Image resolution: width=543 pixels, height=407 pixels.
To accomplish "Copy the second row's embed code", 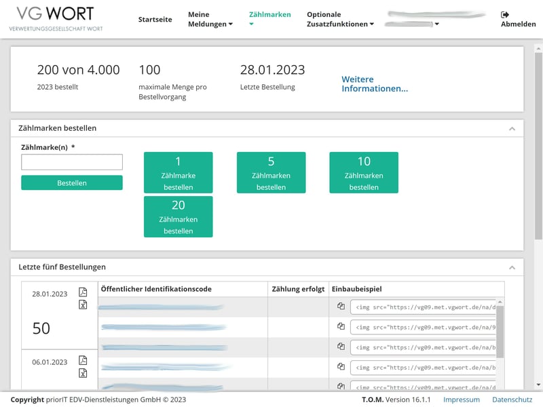I will 341,327.
